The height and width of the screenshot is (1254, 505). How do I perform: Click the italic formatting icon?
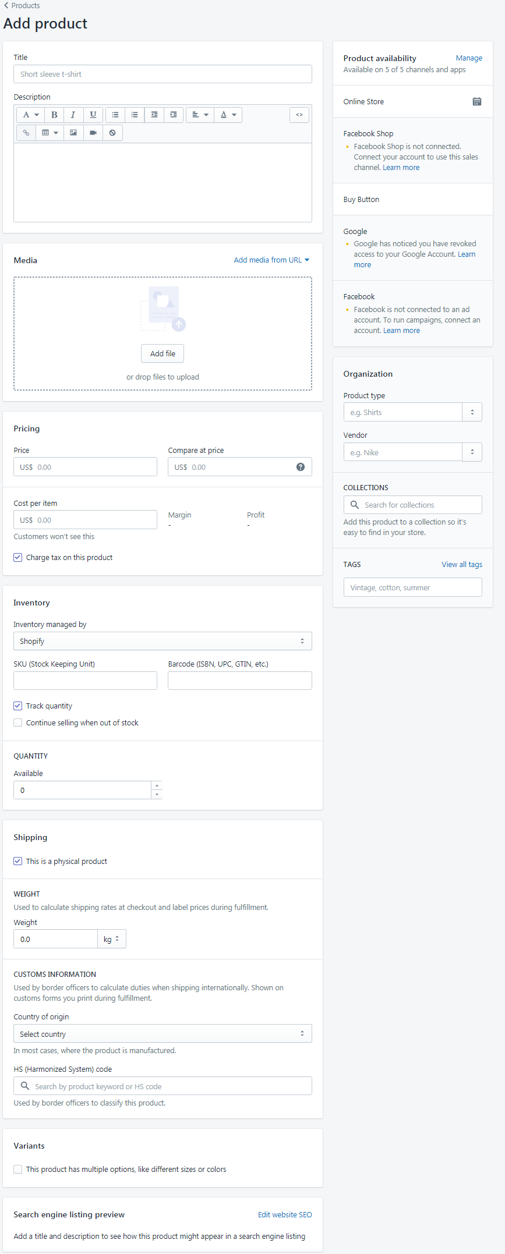coord(73,115)
